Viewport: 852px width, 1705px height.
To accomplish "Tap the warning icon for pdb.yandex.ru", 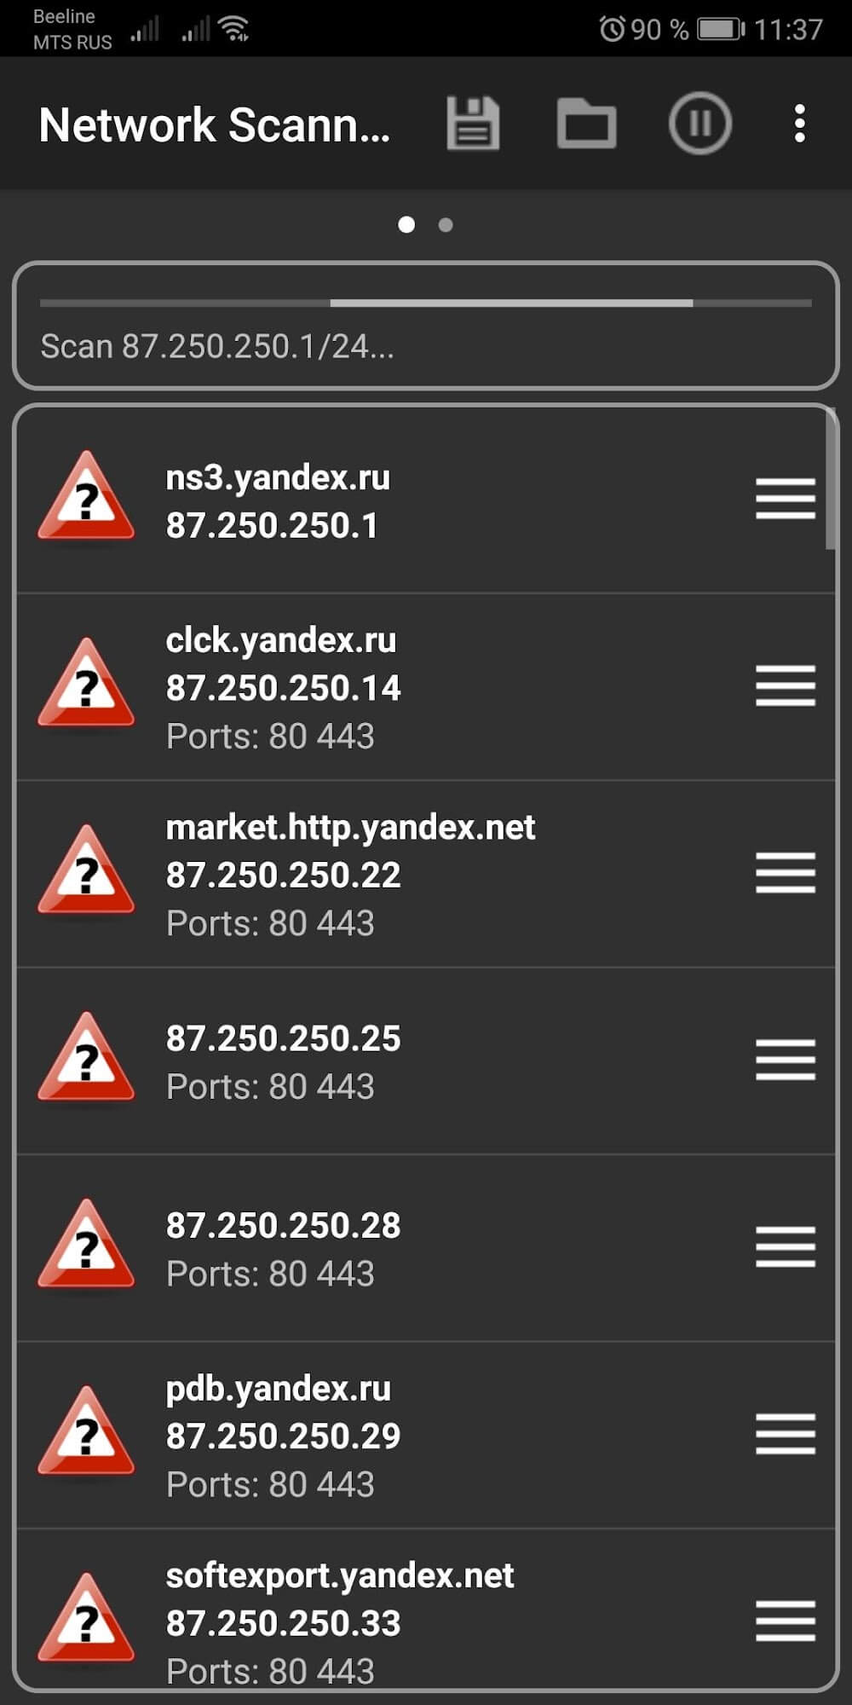I will pyautogui.click(x=86, y=1434).
